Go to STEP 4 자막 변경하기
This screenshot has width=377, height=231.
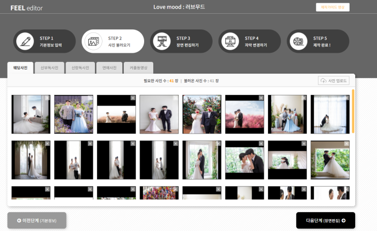(250, 42)
